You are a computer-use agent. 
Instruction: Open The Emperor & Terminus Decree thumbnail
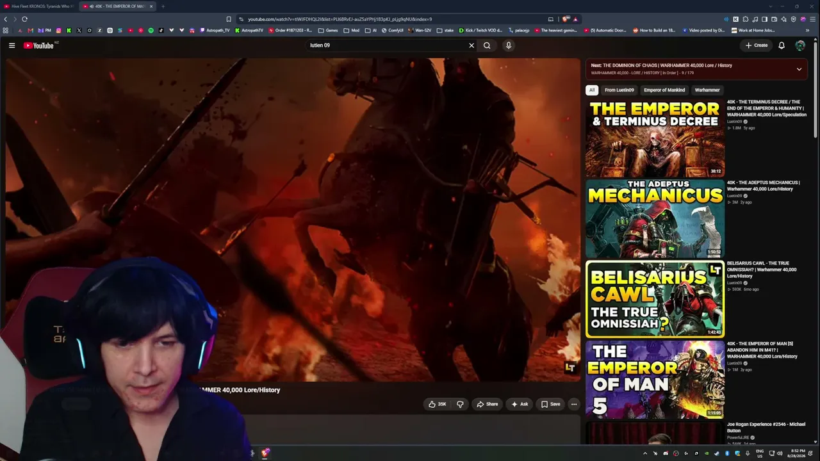click(x=655, y=138)
